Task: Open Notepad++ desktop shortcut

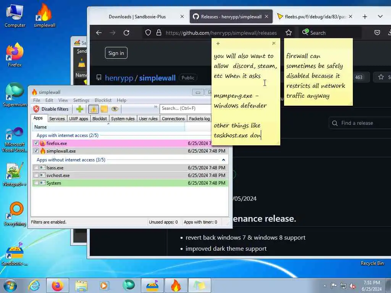Action: [15, 174]
